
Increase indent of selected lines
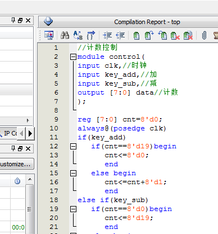pyautogui.click(x=107, y=35)
